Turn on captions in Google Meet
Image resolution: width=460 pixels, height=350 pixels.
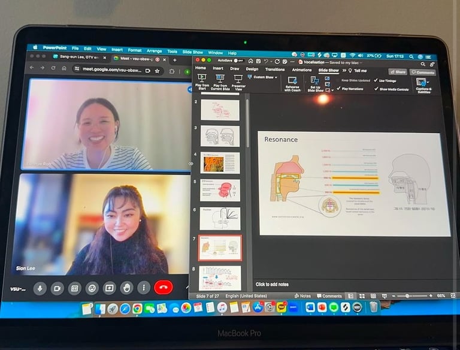point(74,288)
